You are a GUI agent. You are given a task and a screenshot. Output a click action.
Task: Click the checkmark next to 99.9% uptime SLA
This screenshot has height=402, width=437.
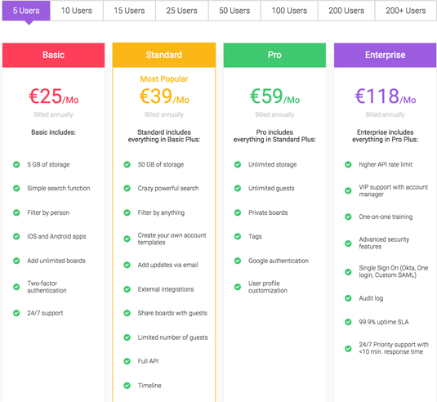348,322
